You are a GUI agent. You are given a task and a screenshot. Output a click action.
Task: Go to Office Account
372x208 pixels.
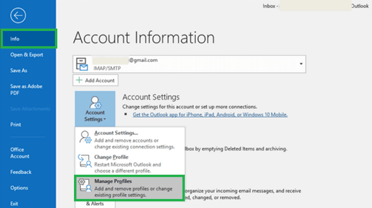pyautogui.click(x=20, y=153)
